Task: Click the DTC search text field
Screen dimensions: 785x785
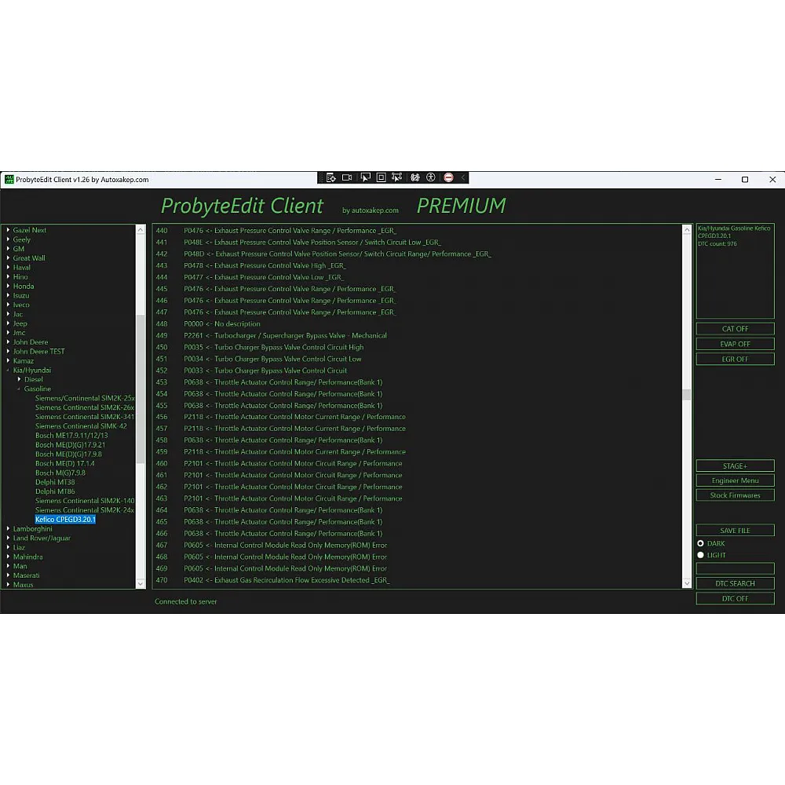Action: click(735, 568)
